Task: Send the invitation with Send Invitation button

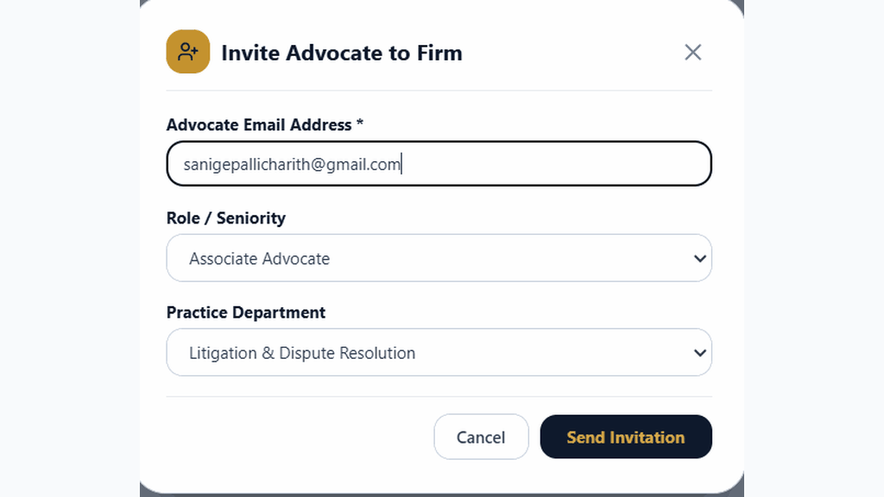Action: (x=626, y=437)
